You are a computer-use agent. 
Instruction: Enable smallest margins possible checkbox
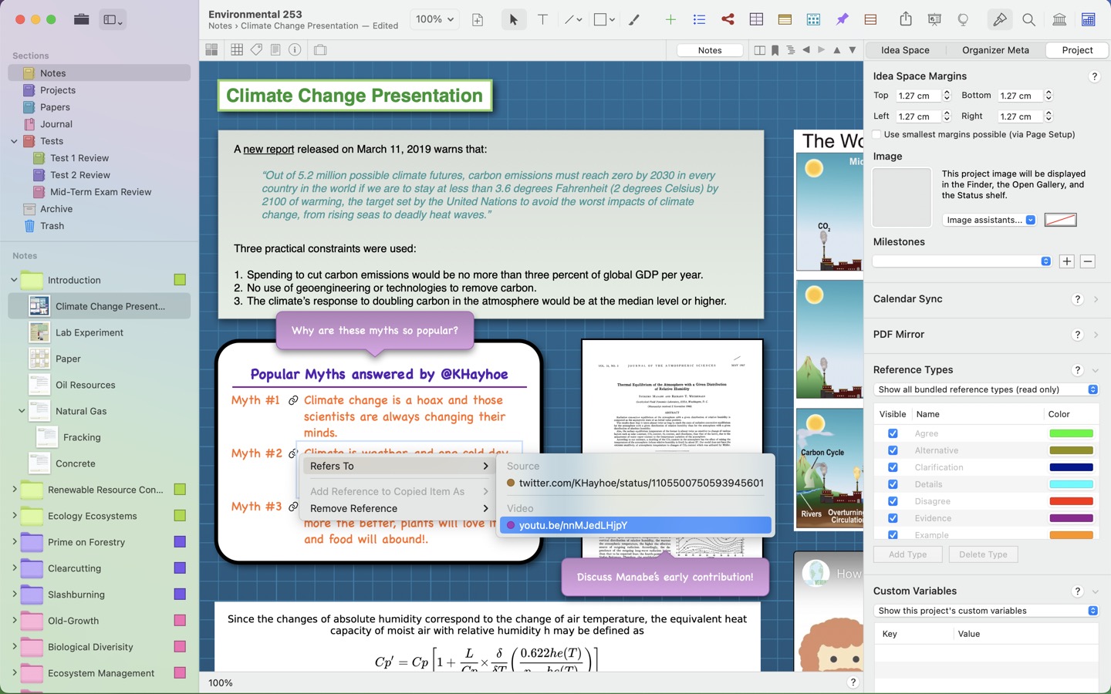[x=877, y=135]
